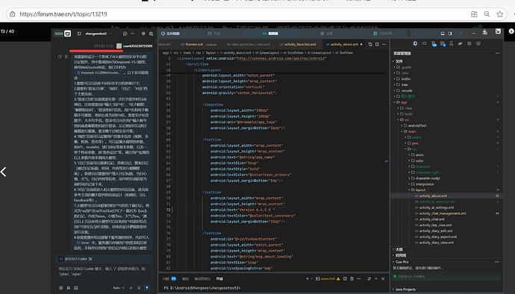Screen dimensions: 515x294
Task: Open activity_ai_settings.xml in tree
Action: 434,207
